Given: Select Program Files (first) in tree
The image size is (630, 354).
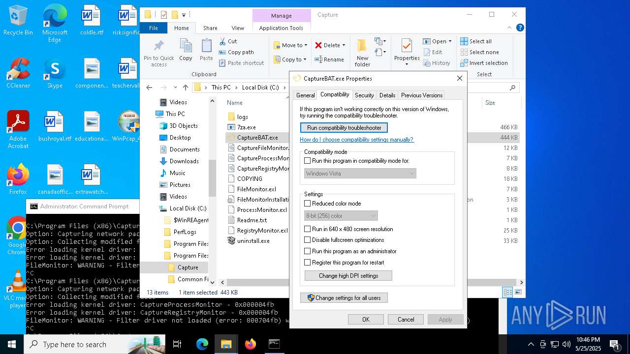Looking at the screenshot, I should 191,244.
